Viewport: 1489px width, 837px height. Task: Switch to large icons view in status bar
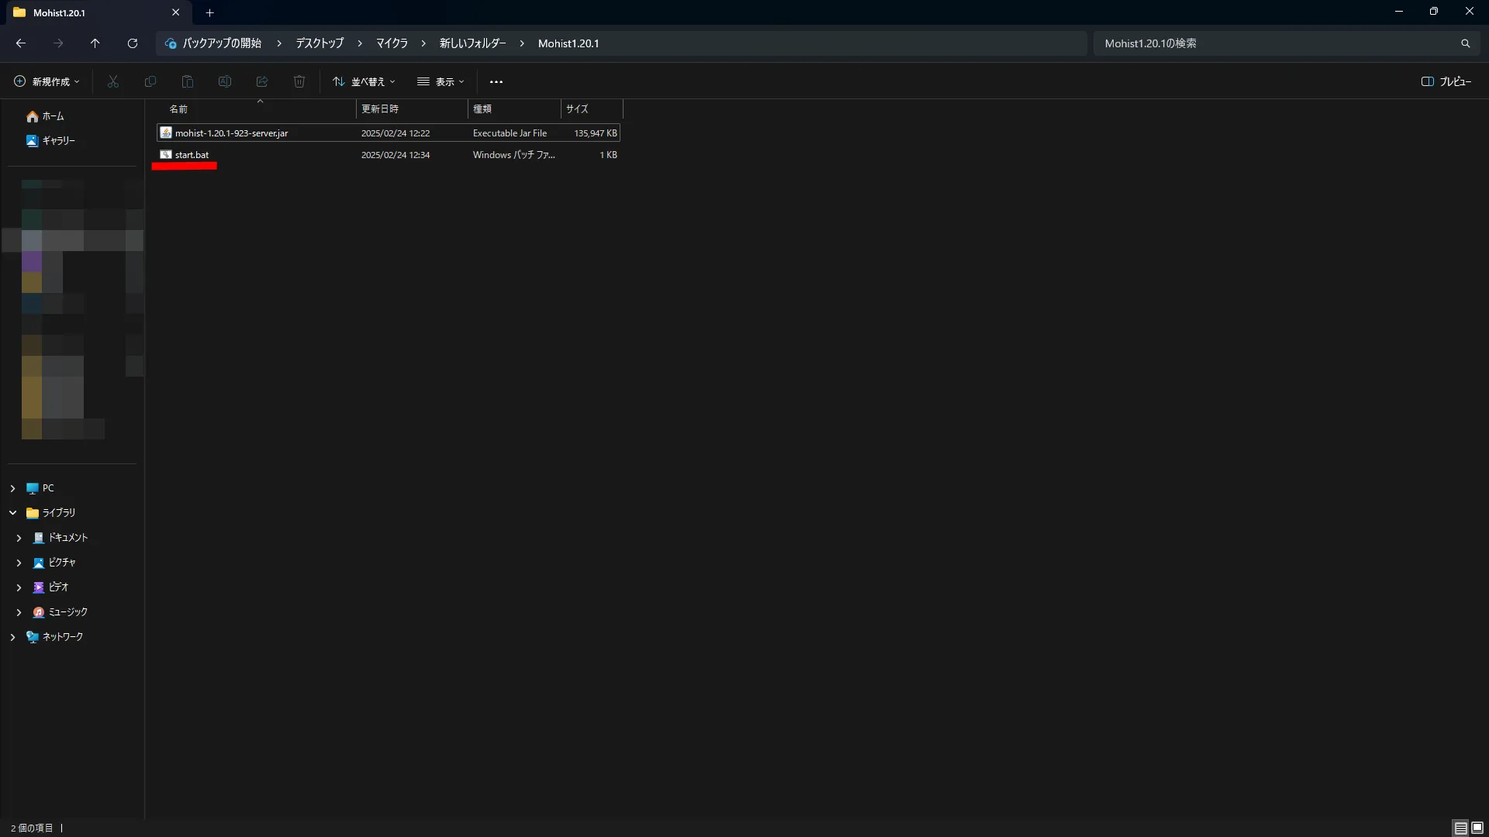pos(1477,828)
